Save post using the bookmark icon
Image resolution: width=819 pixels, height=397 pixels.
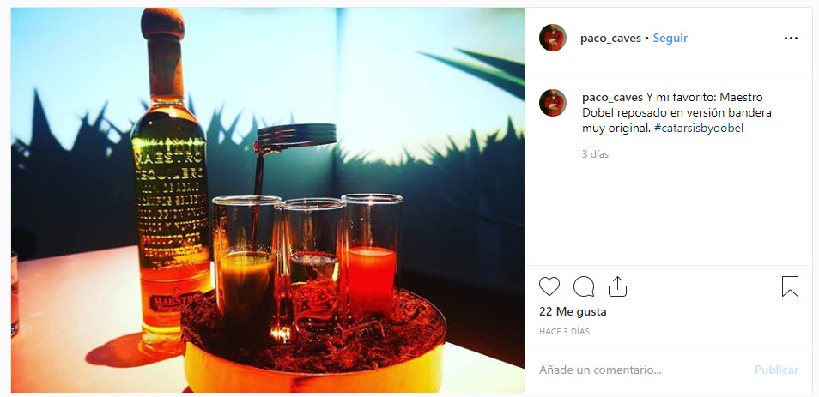coord(790,286)
